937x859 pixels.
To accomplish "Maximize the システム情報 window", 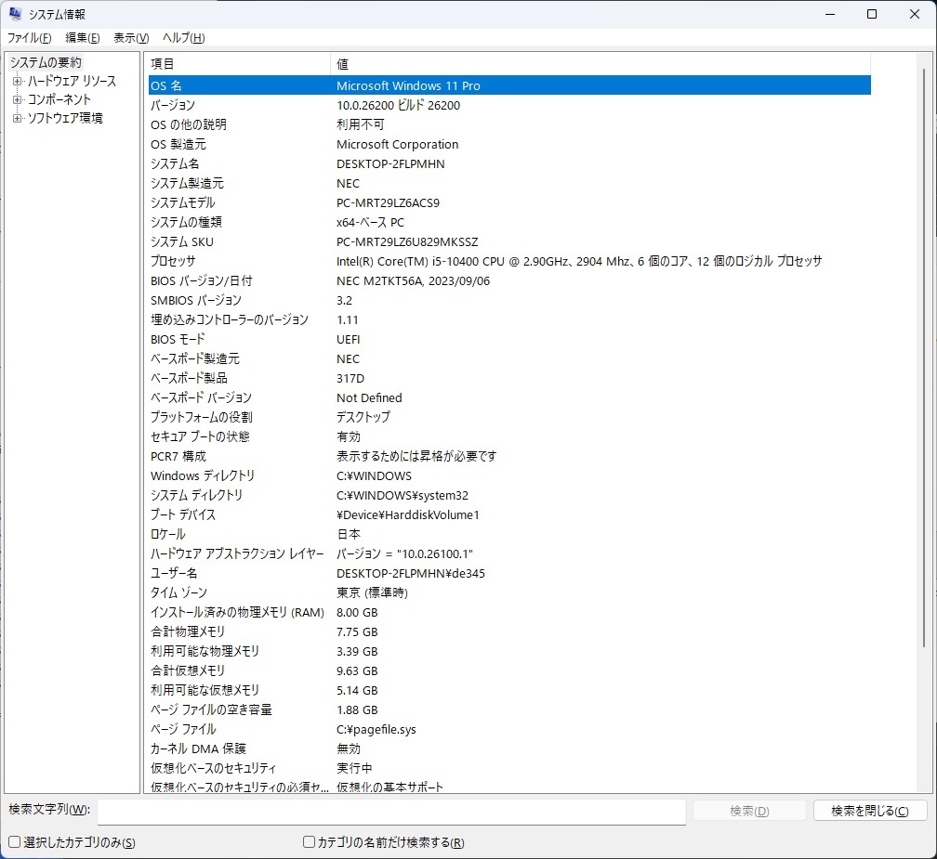I will point(872,14).
